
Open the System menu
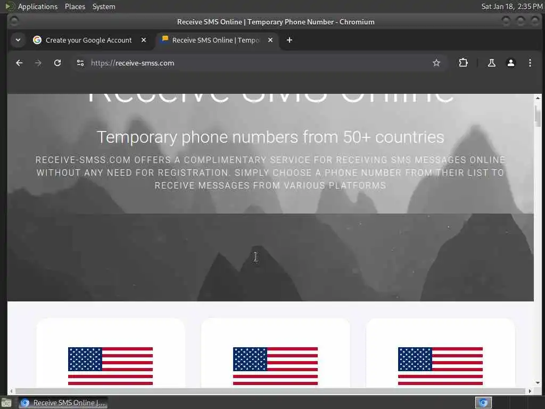click(x=104, y=6)
